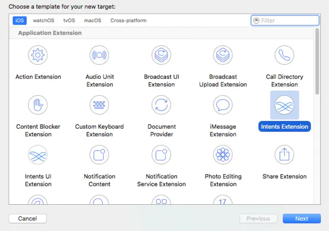Switch to the tvOS platform tab
329x231 pixels.
pos(69,21)
